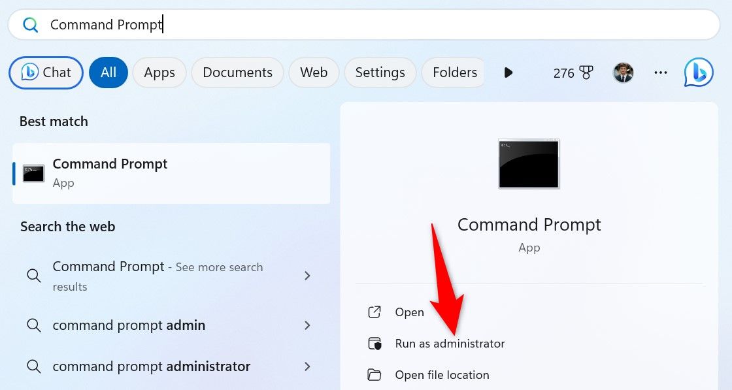This screenshot has width=732, height=390.
Task: Expand the Command Prompt web result chevron
Action: (x=307, y=276)
